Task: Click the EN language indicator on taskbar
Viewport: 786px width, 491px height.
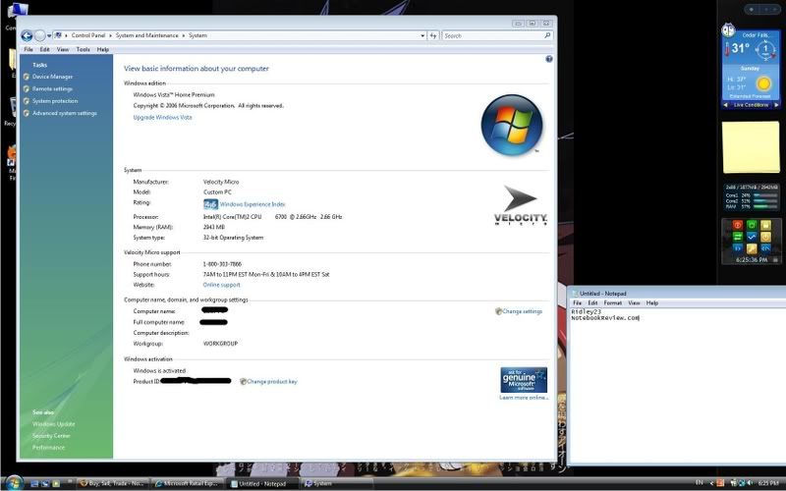Action: [700, 483]
